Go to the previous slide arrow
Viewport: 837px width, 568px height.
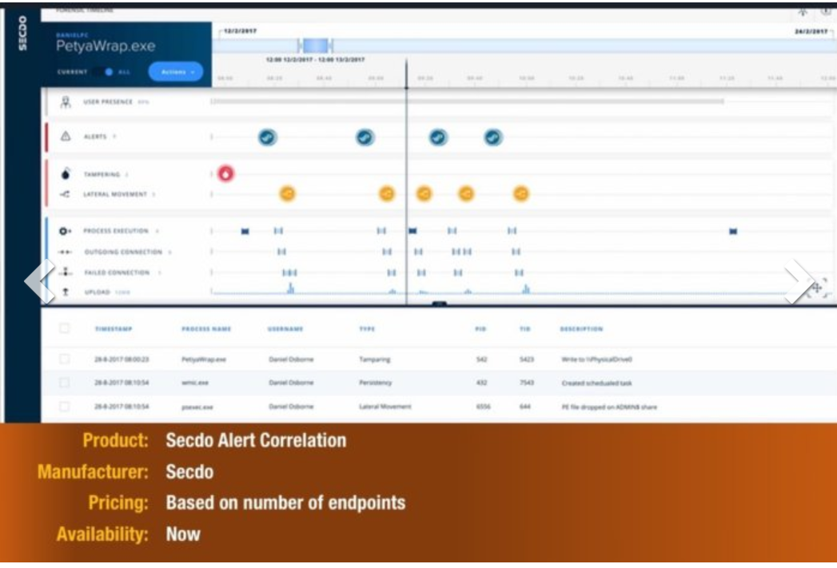point(40,281)
